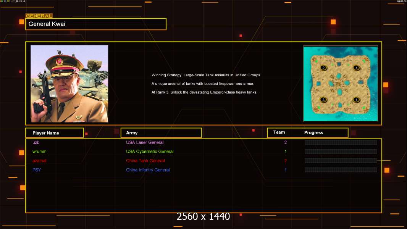Click player name azamat
Image resolution: width=407 pixels, height=229 pixels.
click(x=40, y=161)
